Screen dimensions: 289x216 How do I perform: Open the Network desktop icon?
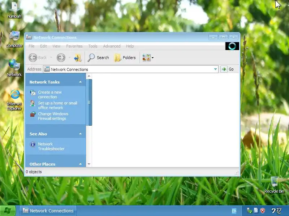pos(14,68)
